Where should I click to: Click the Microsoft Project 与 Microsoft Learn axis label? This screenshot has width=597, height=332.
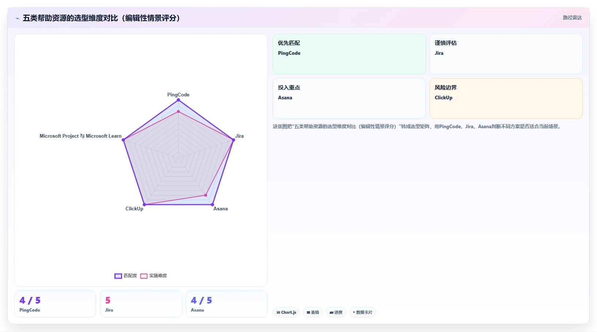pos(80,136)
